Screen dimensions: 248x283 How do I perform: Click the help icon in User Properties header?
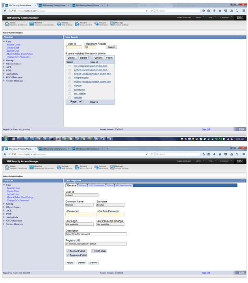pos(243,181)
